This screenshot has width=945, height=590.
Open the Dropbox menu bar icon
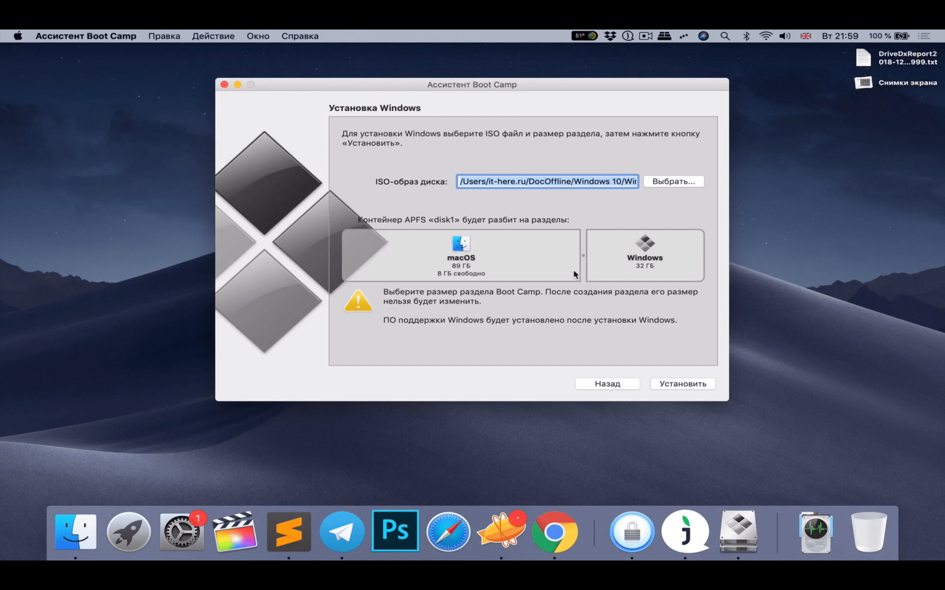pos(610,36)
